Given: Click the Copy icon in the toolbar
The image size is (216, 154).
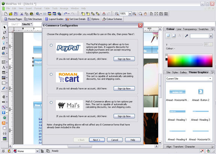Looking at the screenshot, I should pyautogui.click(x=27, y=14).
